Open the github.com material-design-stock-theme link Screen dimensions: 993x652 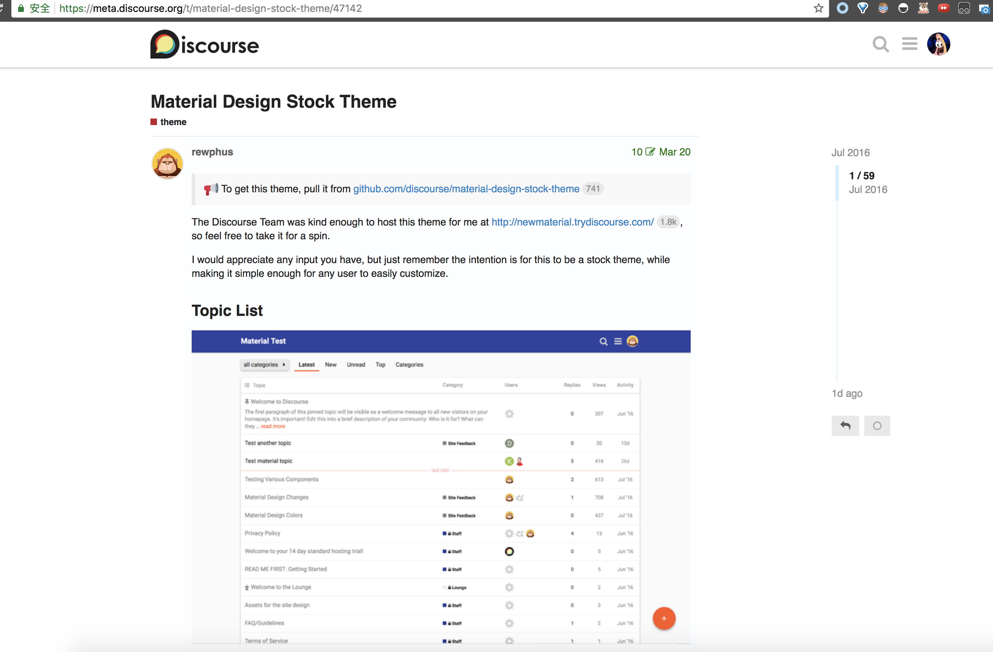[x=466, y=189]
